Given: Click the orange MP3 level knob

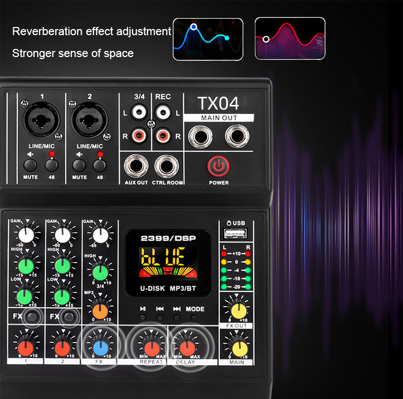Looking at the screenshot, I should coord(100,310).
